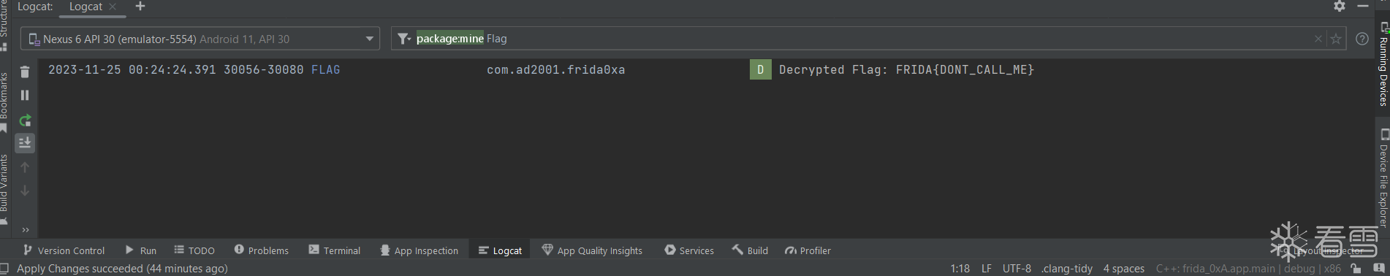
Task: Clear logcat with the trash icon
Action: click(25, 72)
